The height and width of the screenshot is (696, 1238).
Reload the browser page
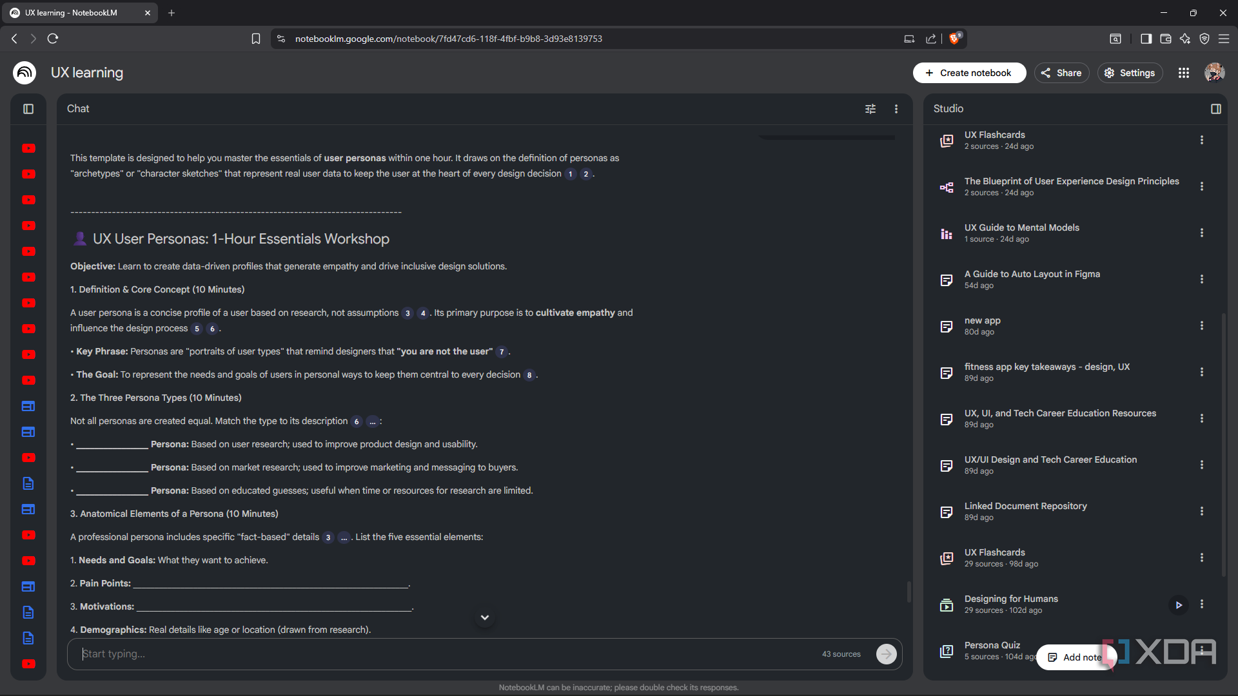[x=53, y=39]
